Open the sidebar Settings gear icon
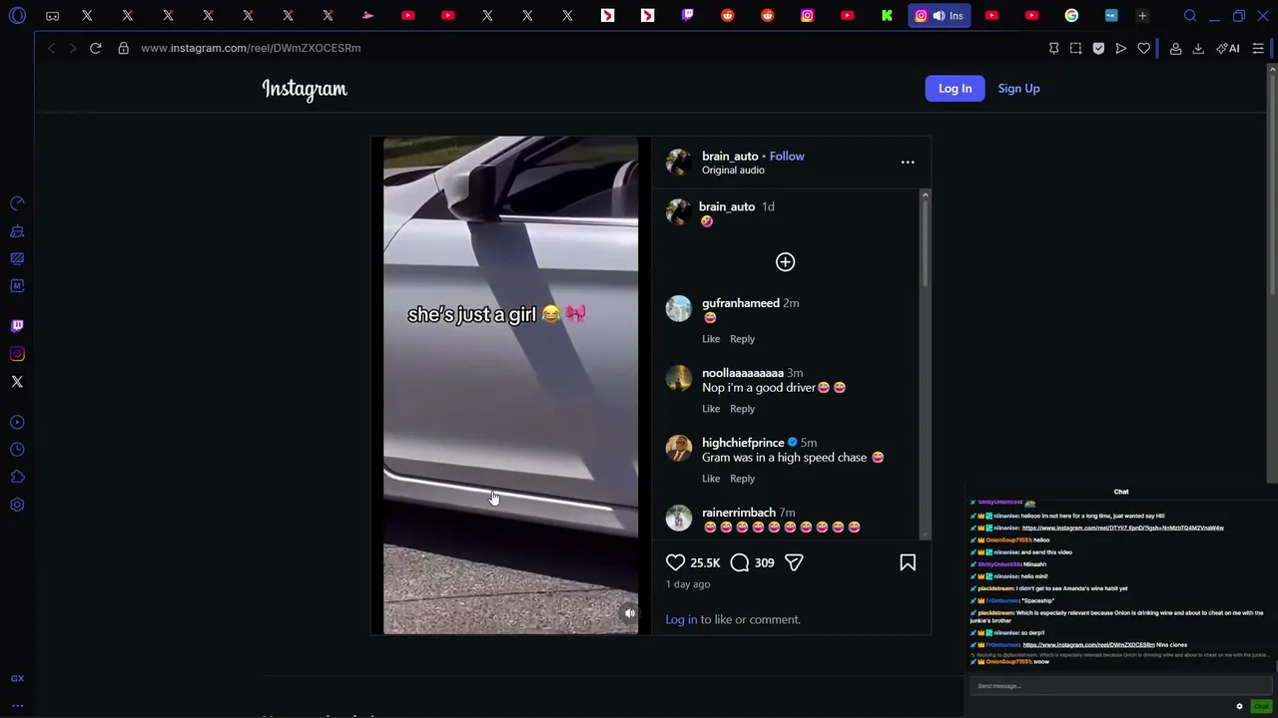Screen dimensions: 1278x718 17,505
